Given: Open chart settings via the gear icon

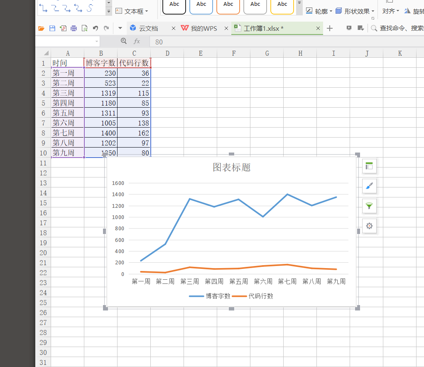Looking at the screenshot, I should (369, 226).
